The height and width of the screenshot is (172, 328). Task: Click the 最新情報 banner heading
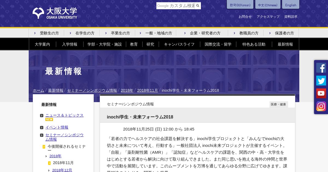click(x=63, y=71)
